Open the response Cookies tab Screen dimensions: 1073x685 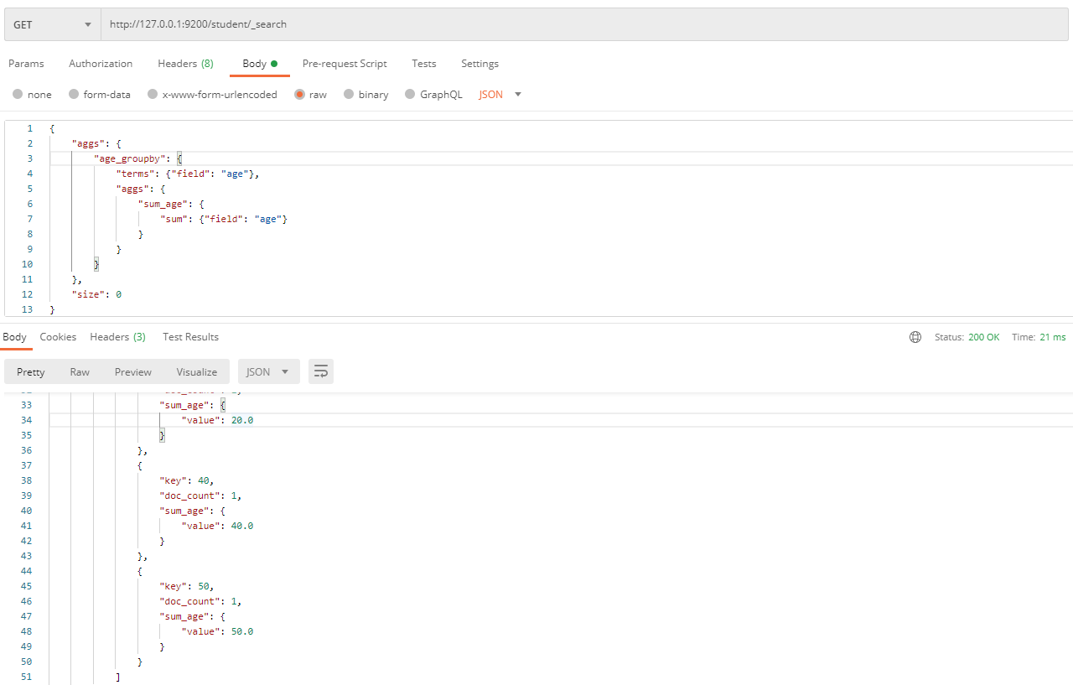pyautogui.click(x=58, y=337)
